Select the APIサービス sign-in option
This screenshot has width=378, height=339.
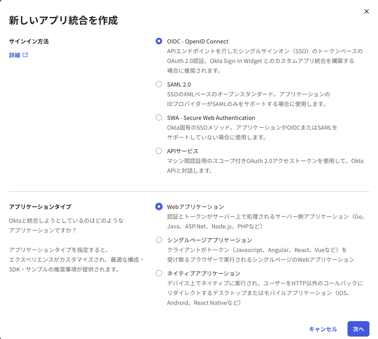click(x=159, y=151)
